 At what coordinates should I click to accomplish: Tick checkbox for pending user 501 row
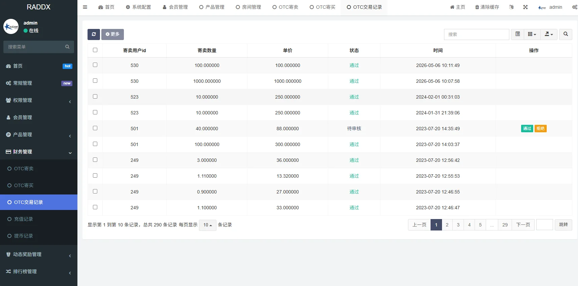[x=95, y=128]
